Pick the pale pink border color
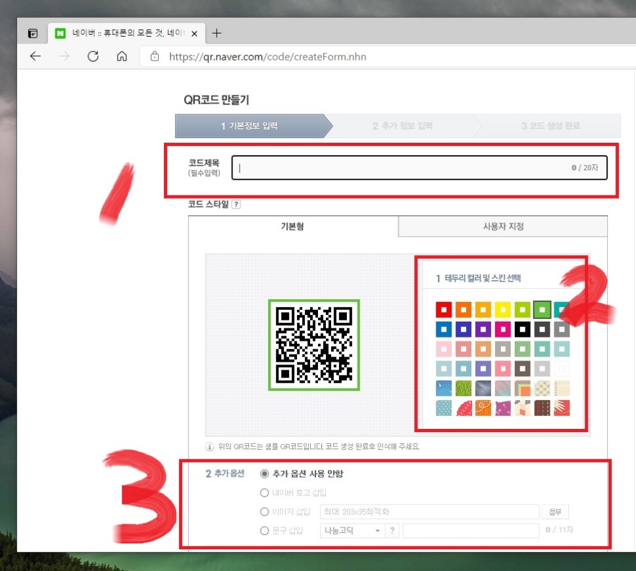The width and height of the screenshot is (636, 571). click(444, 349)
